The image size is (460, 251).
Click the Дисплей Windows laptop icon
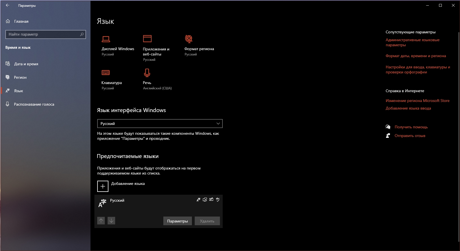[x=106, y=39]
